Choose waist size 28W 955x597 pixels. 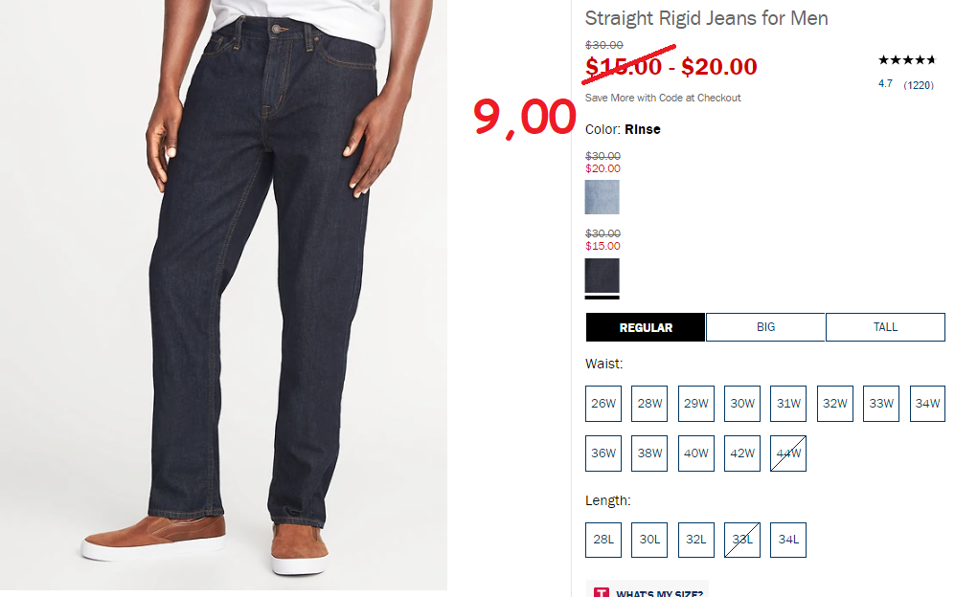coord(649,404)
